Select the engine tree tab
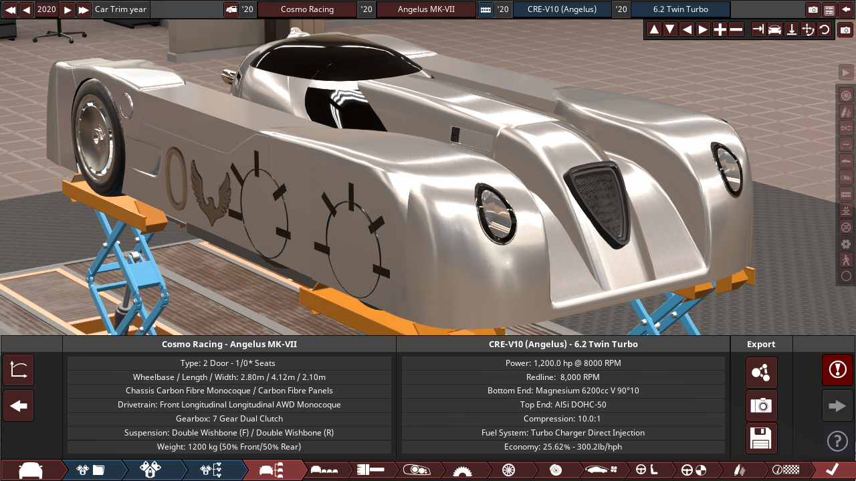The width and height of the screenshot is (856, 481). tap(212, 470)
